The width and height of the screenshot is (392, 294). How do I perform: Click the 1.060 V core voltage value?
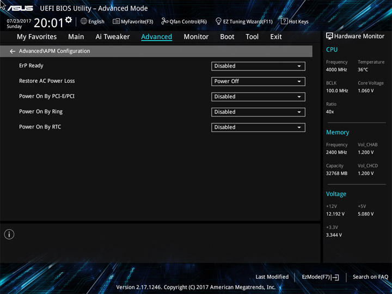(365, 91)
